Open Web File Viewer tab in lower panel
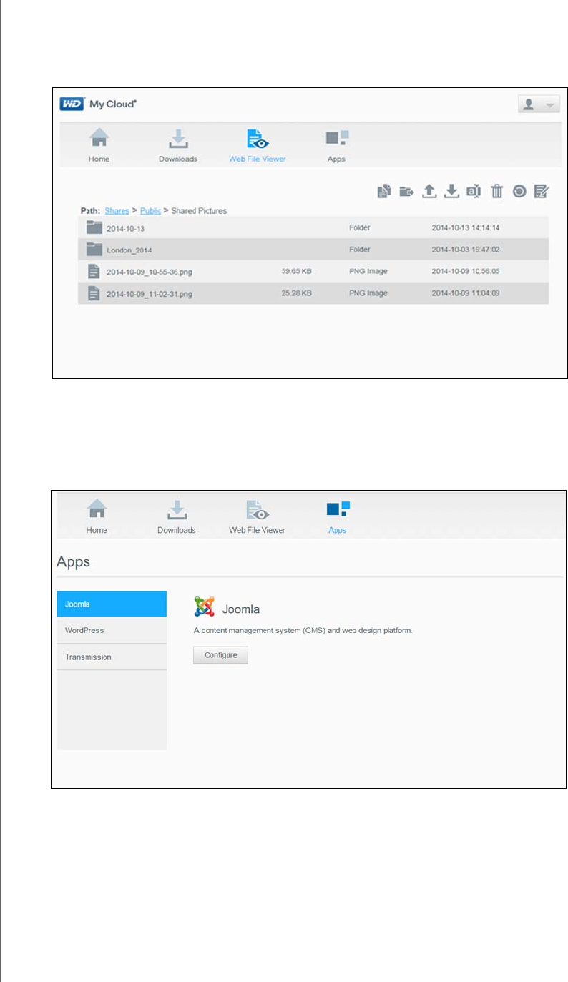568x982 pixels. tap(257, 517)
